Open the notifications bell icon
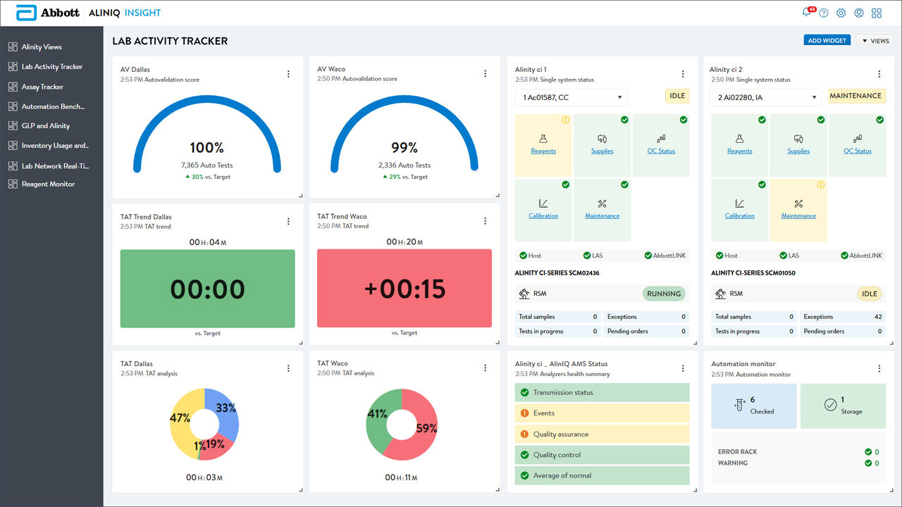The height and width of the screenshot is (507, 902). 806,13
